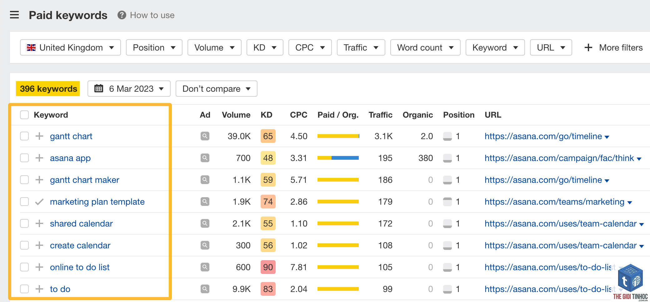Click the plus icon beside gantt chart
The height and width of the screenshot is (302, 650).
point(39,136)
